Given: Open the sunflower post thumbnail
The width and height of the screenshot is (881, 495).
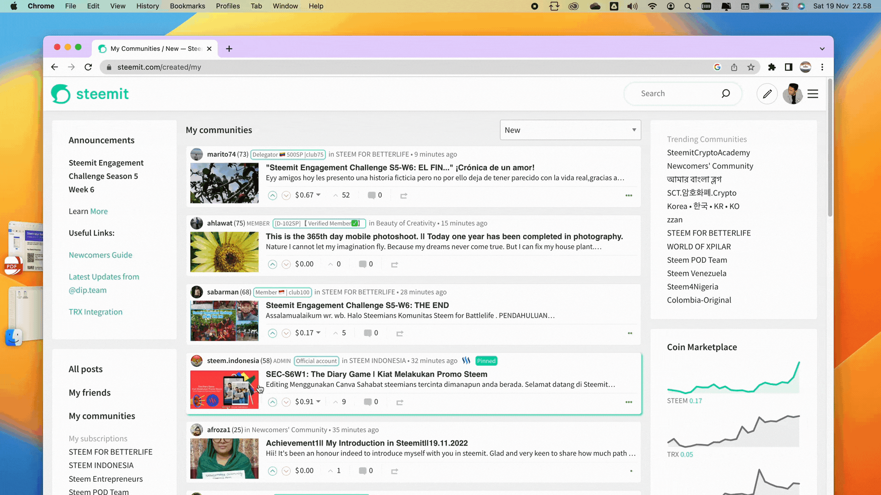Looking at the screenshot, I should (224, 252).
